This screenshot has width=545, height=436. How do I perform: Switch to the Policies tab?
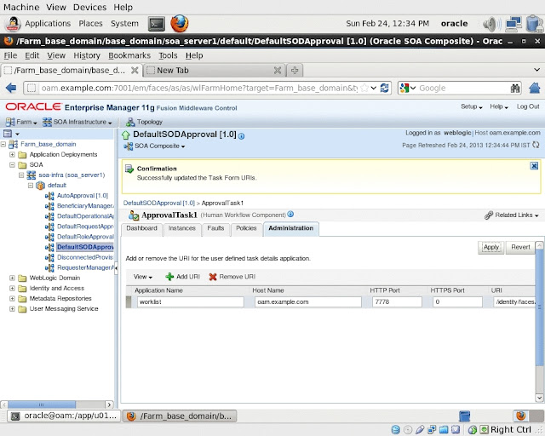[246, 228]
